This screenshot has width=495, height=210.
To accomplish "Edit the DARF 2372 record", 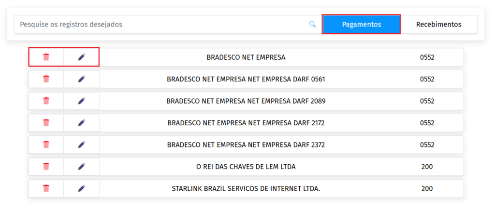I will 81,144.
